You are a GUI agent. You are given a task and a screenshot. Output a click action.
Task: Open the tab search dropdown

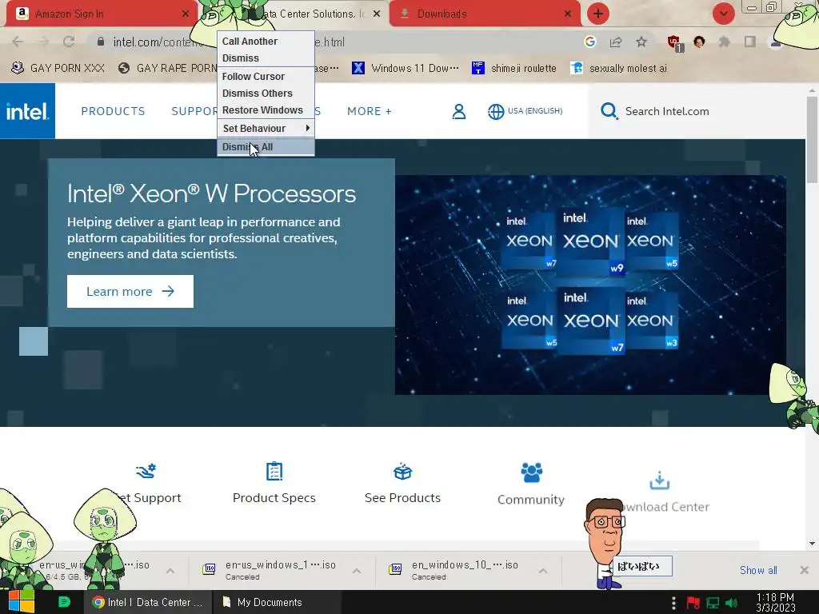(x=723, y=14)
